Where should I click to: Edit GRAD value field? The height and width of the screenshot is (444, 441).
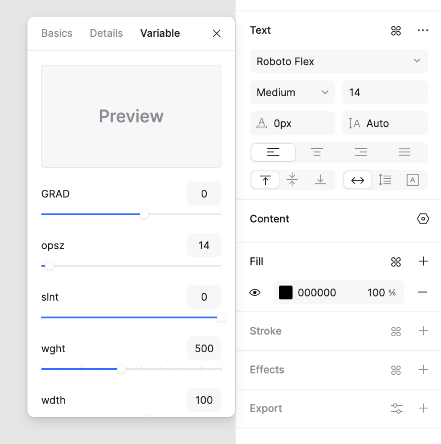click(204, 194)
